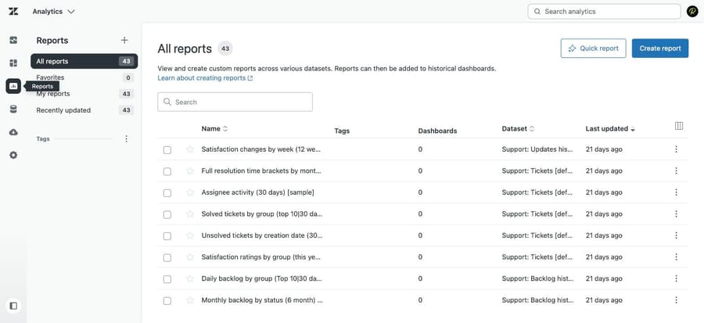Favorite the Daily backlog by group report

(190, 278)
